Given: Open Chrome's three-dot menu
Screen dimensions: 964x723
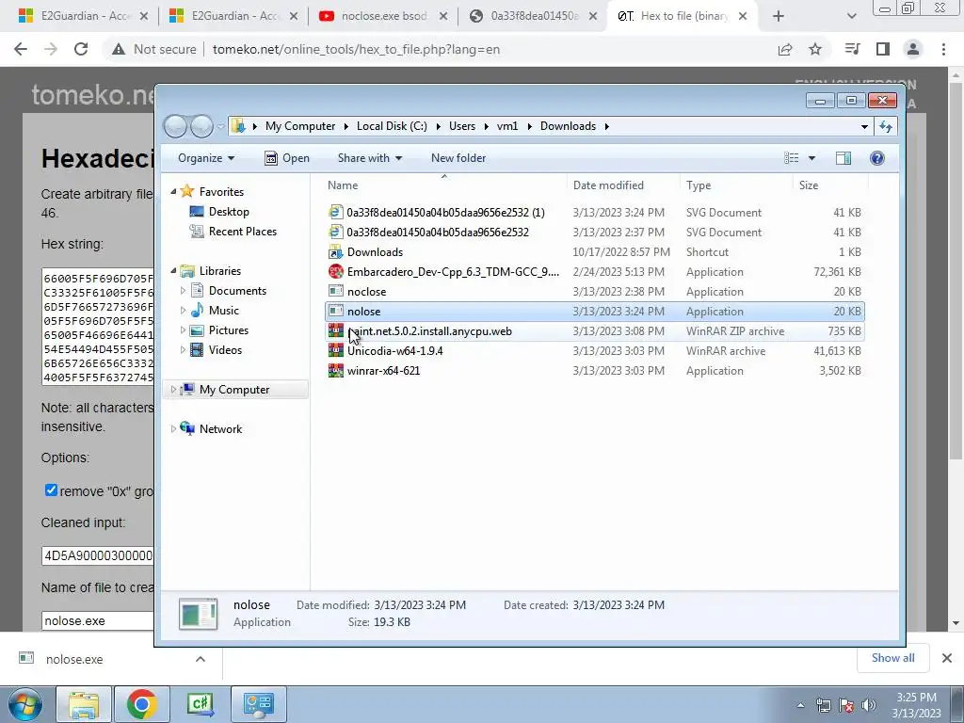Looking at the screenshot, I should (x=943, y=49).
